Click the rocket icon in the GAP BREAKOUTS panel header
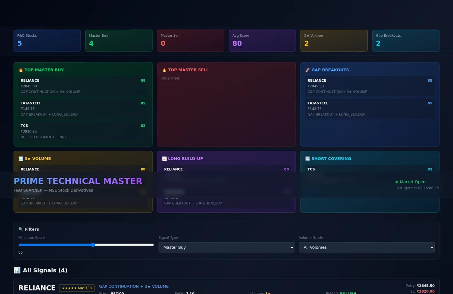Viewport: 453px width, 294px height. pos(308,70)
